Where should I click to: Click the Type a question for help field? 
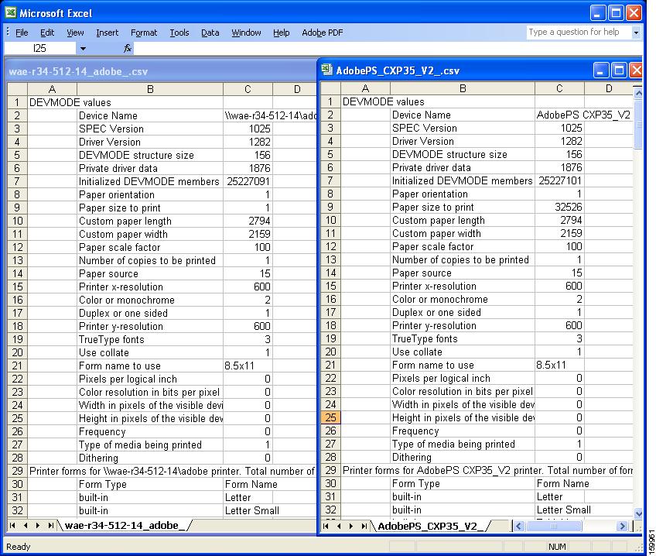(x=579, y=33)
